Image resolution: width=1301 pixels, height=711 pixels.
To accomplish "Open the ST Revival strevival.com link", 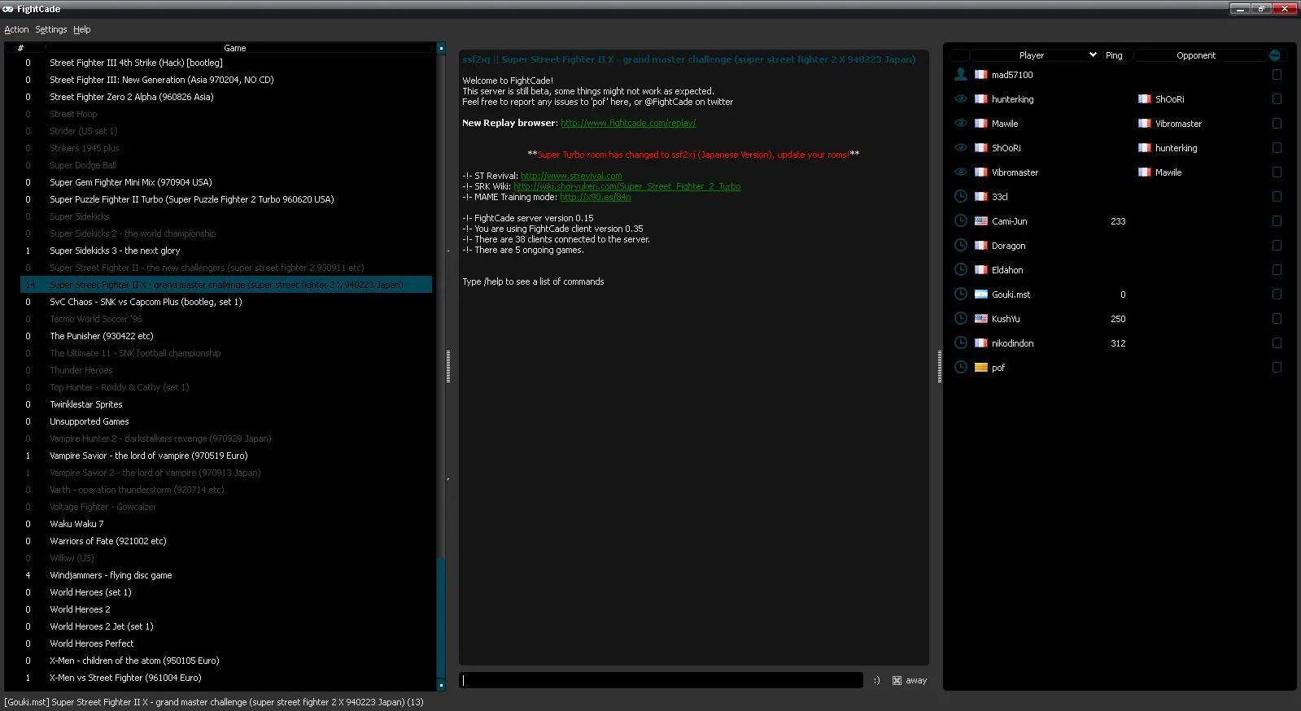I will click(x=571, y=176).
